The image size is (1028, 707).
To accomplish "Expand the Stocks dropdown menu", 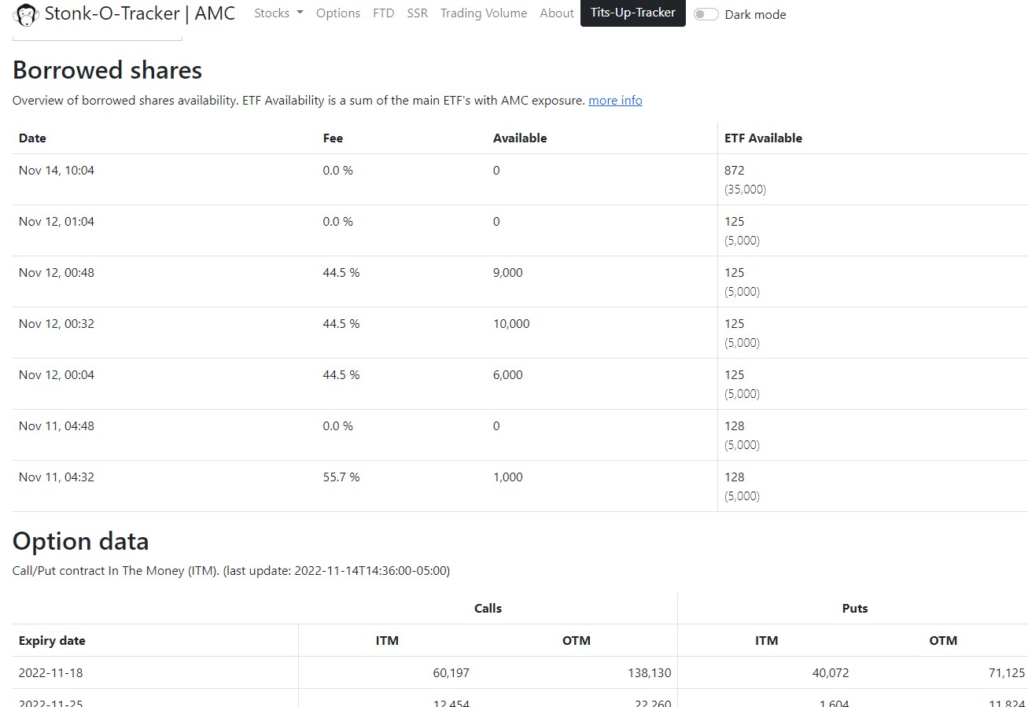I will [x=278, y=13].
